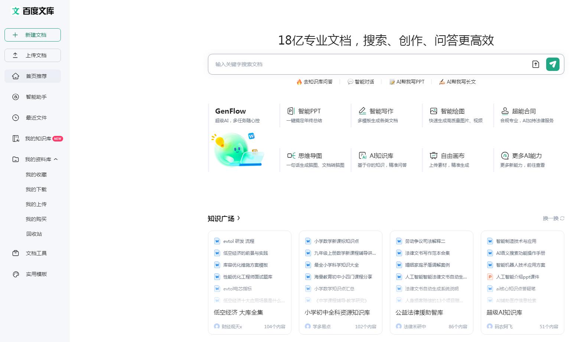Click the 上传文档 button

coord(33,55)
